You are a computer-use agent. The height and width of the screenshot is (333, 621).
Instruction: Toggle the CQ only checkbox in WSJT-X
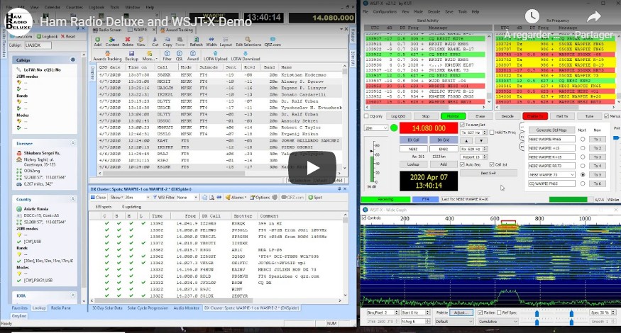366,116
